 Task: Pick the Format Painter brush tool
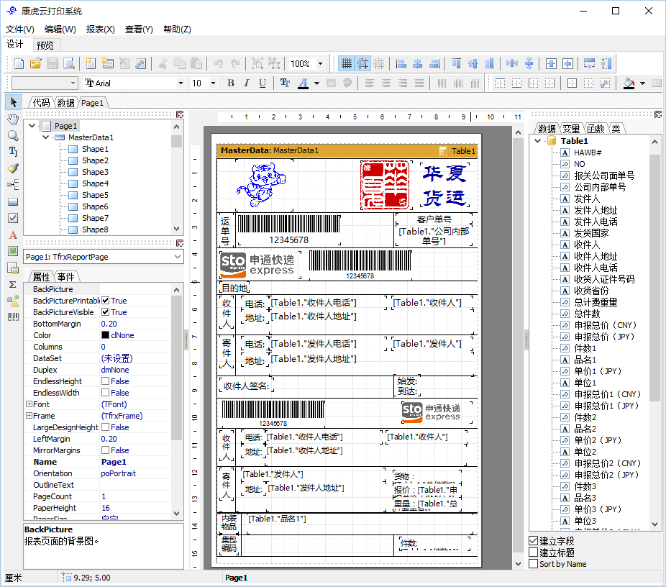(13, 168)
